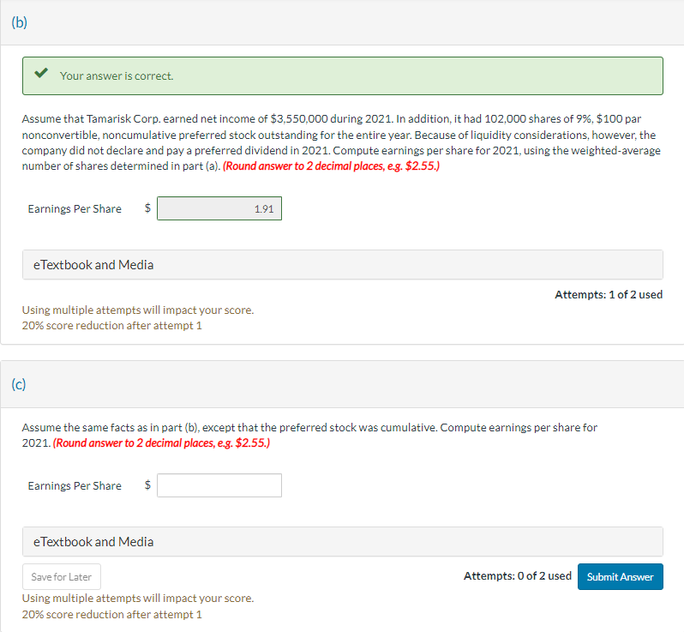Click the (c) section header label
This screenshot has width=684, height=632.
(19, 384)
